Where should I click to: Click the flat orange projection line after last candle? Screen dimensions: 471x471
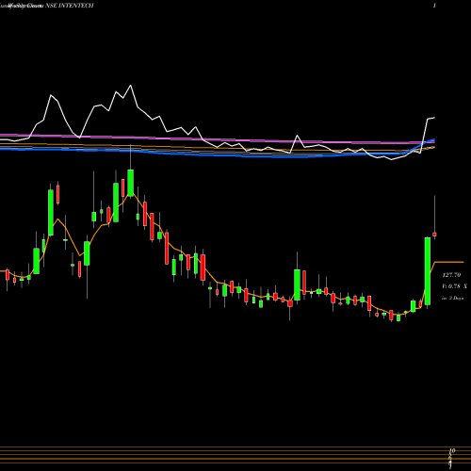pyautogui.click(x=449, y=262)
